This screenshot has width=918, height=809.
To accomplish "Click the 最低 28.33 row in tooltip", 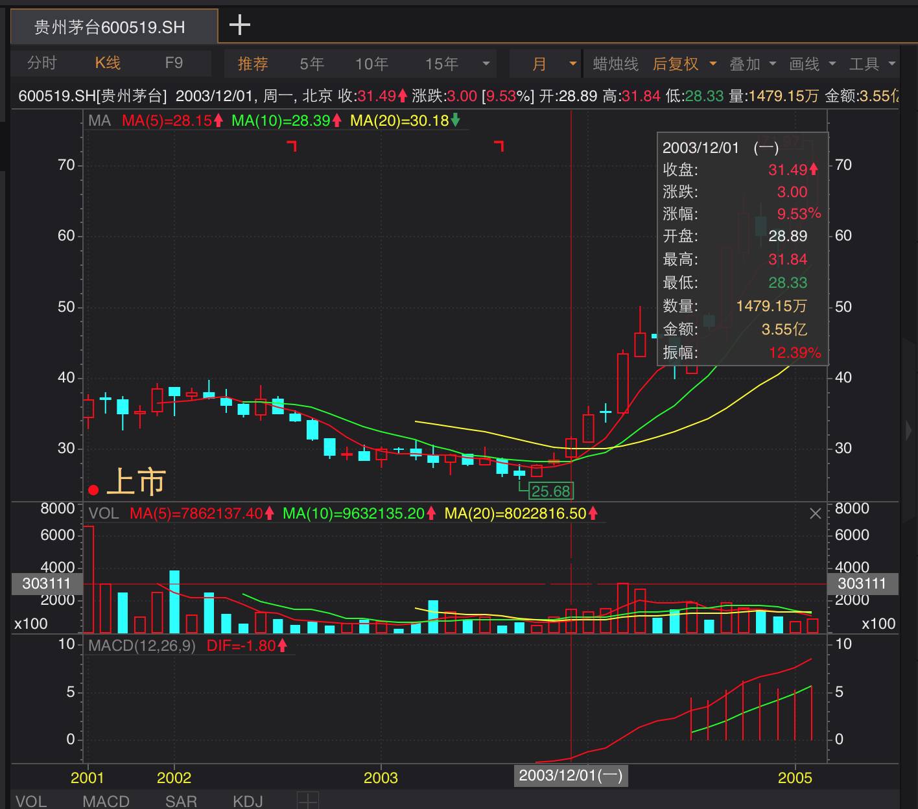I will [x=742, y=283].
